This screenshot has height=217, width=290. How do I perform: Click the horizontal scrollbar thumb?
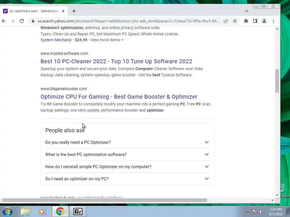pos(105,200)
